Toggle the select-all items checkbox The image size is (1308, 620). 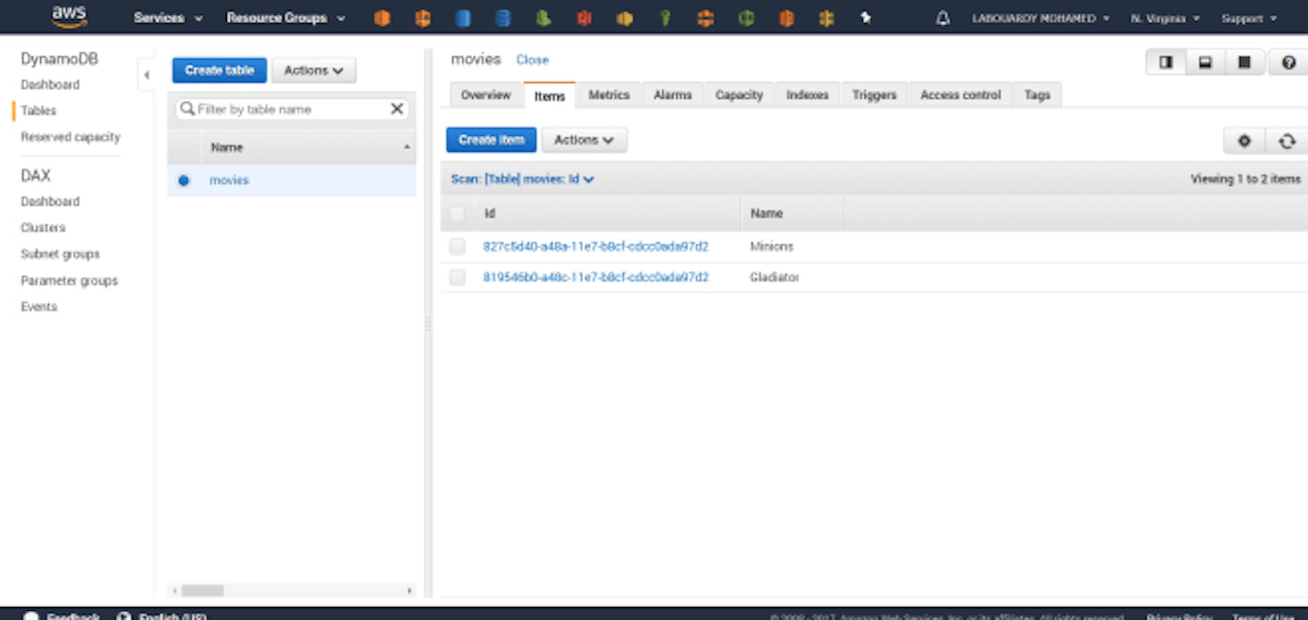pyautogui.click(x=457, y=214)
